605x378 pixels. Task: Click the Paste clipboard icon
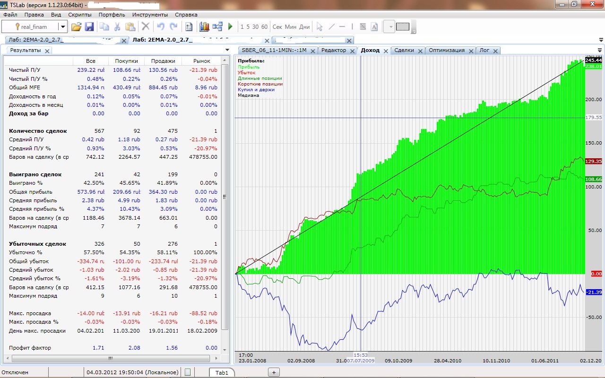[x=130, y=27]
